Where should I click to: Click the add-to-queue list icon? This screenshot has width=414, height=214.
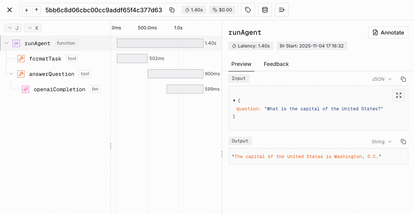tap(282, 10)
